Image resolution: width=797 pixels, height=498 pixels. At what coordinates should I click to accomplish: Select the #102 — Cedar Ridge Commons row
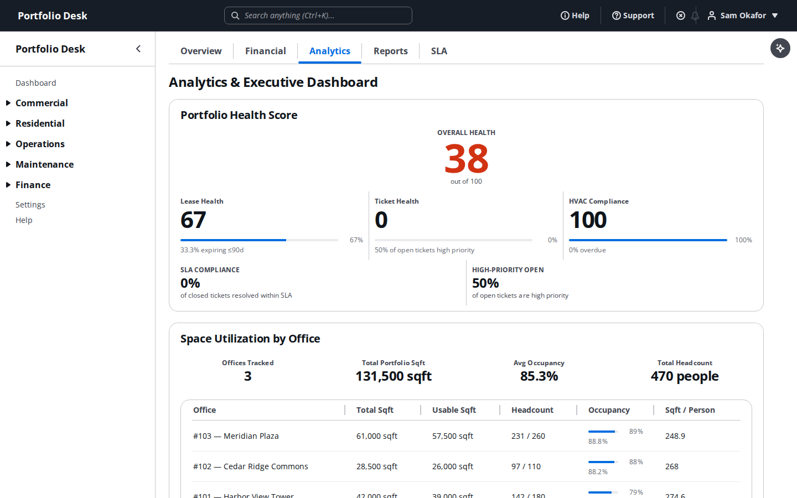pos(466,466)
